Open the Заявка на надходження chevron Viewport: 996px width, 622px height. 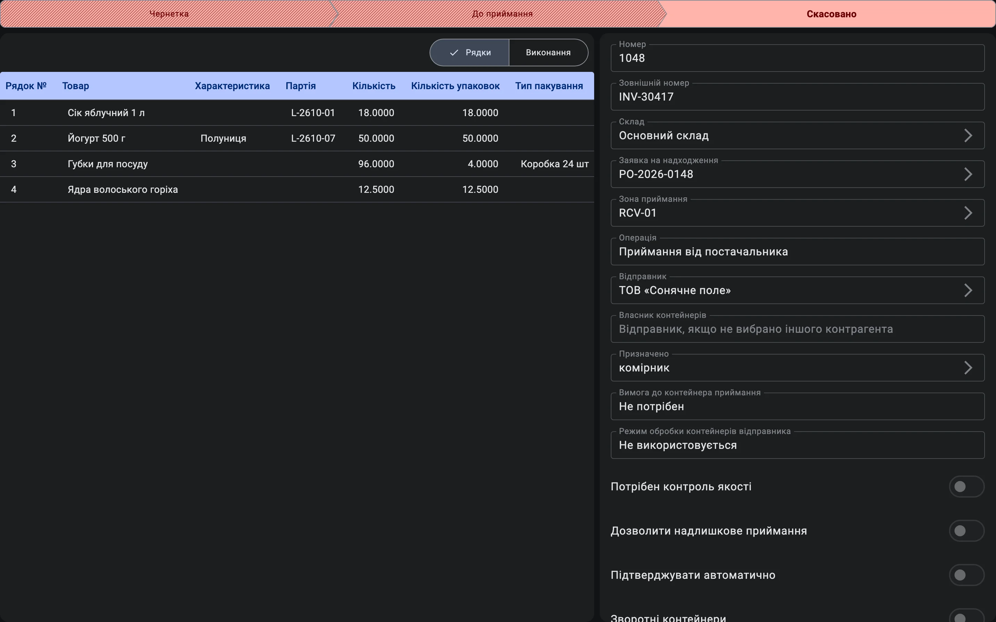point(968,174)
